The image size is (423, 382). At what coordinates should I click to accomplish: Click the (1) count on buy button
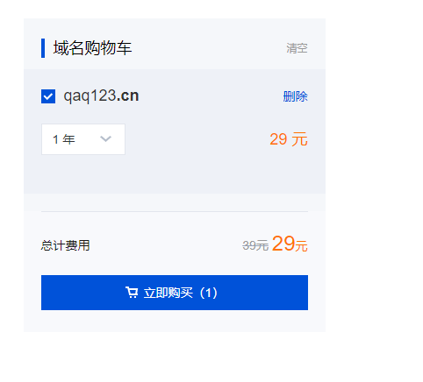tap(208, 293)
